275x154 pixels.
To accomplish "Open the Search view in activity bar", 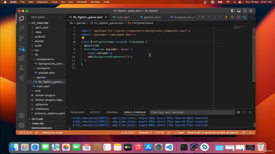I will point(21,28).
